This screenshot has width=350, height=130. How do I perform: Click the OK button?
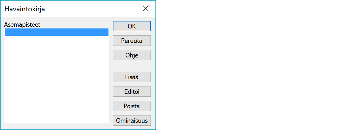pyautogui.click(x=132, y=26)
